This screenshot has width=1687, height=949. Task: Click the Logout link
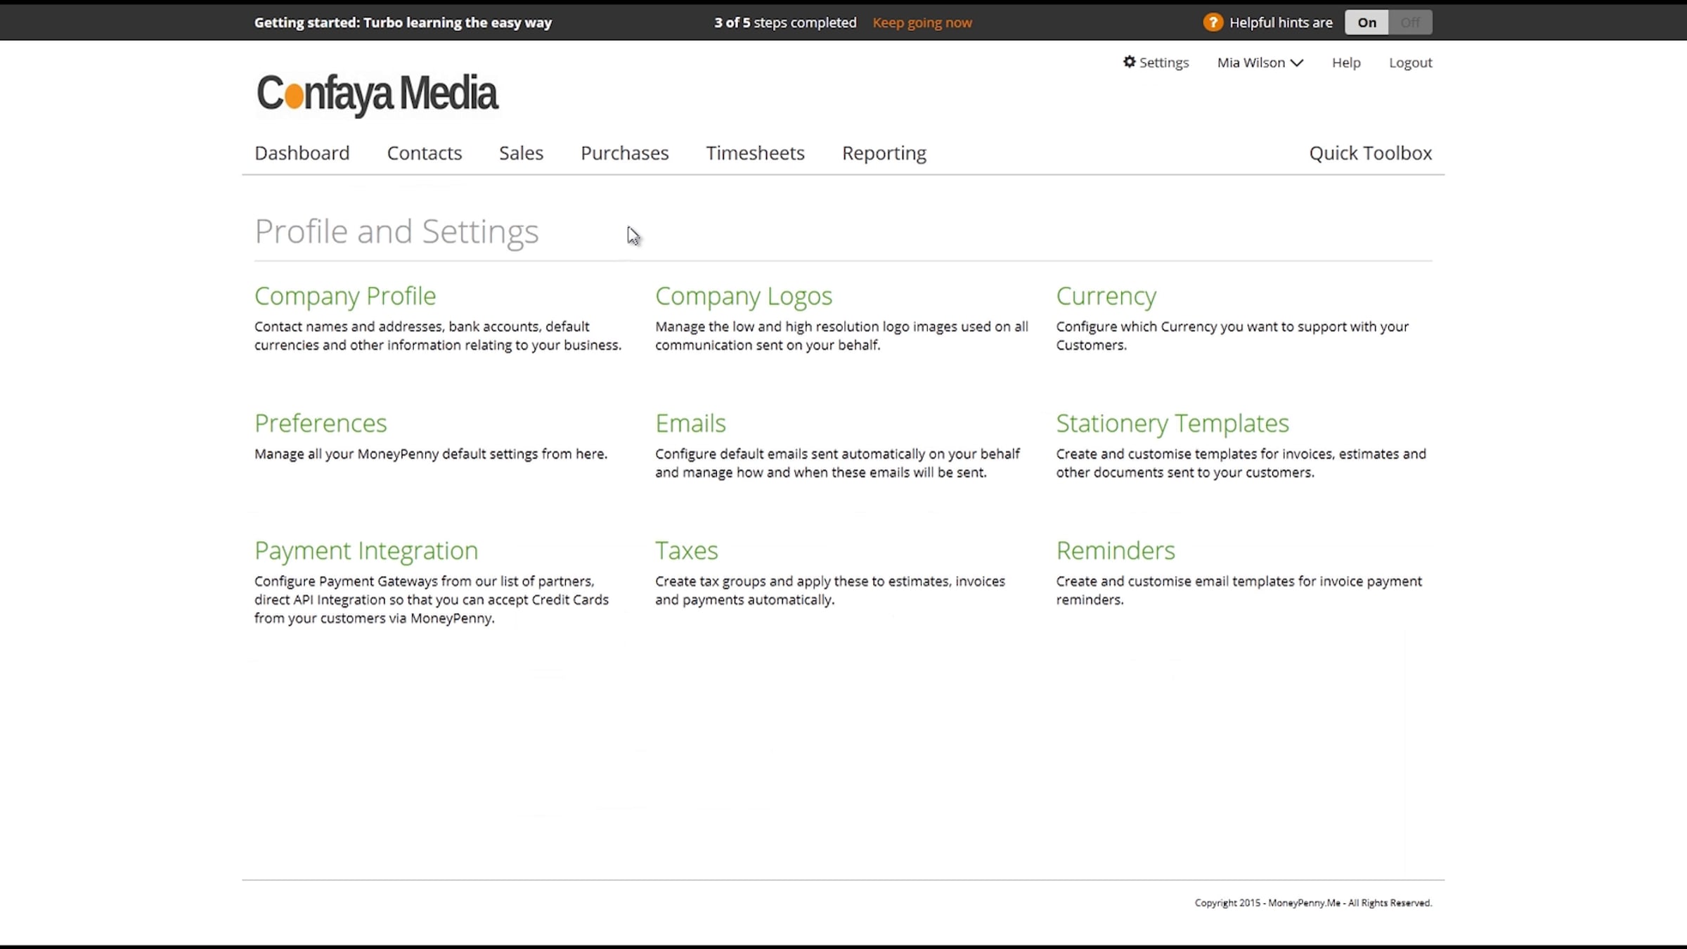click(x=1410, y=63)
